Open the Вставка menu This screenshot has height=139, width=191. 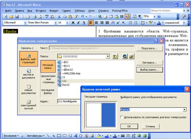(41, 11)
